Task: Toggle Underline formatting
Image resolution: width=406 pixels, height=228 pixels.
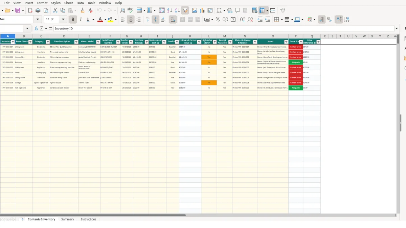Action: click(x=88, y=20)
